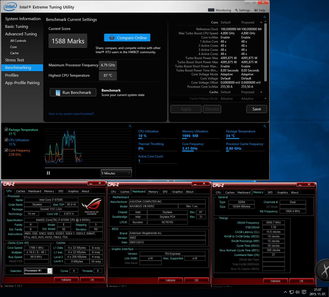329x297 pixels.
Task: Click the wrench icon above the Core settings list
Action: click(265, 17)
